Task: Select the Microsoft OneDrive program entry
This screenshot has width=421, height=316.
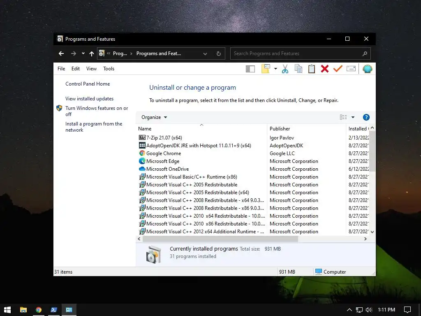Action: click(x=164, y=169)
